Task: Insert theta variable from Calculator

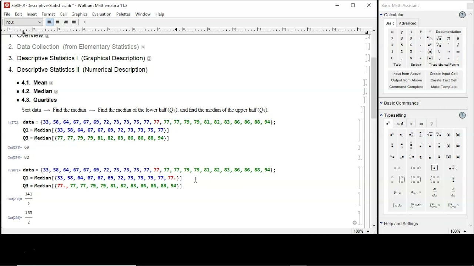Action: 420,32
